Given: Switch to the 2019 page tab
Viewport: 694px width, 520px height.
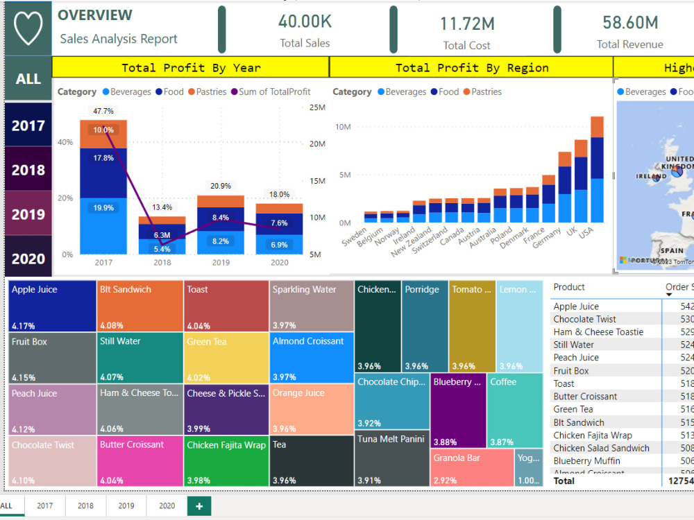Looking at the screenshot, I should (x=126, y=506).
